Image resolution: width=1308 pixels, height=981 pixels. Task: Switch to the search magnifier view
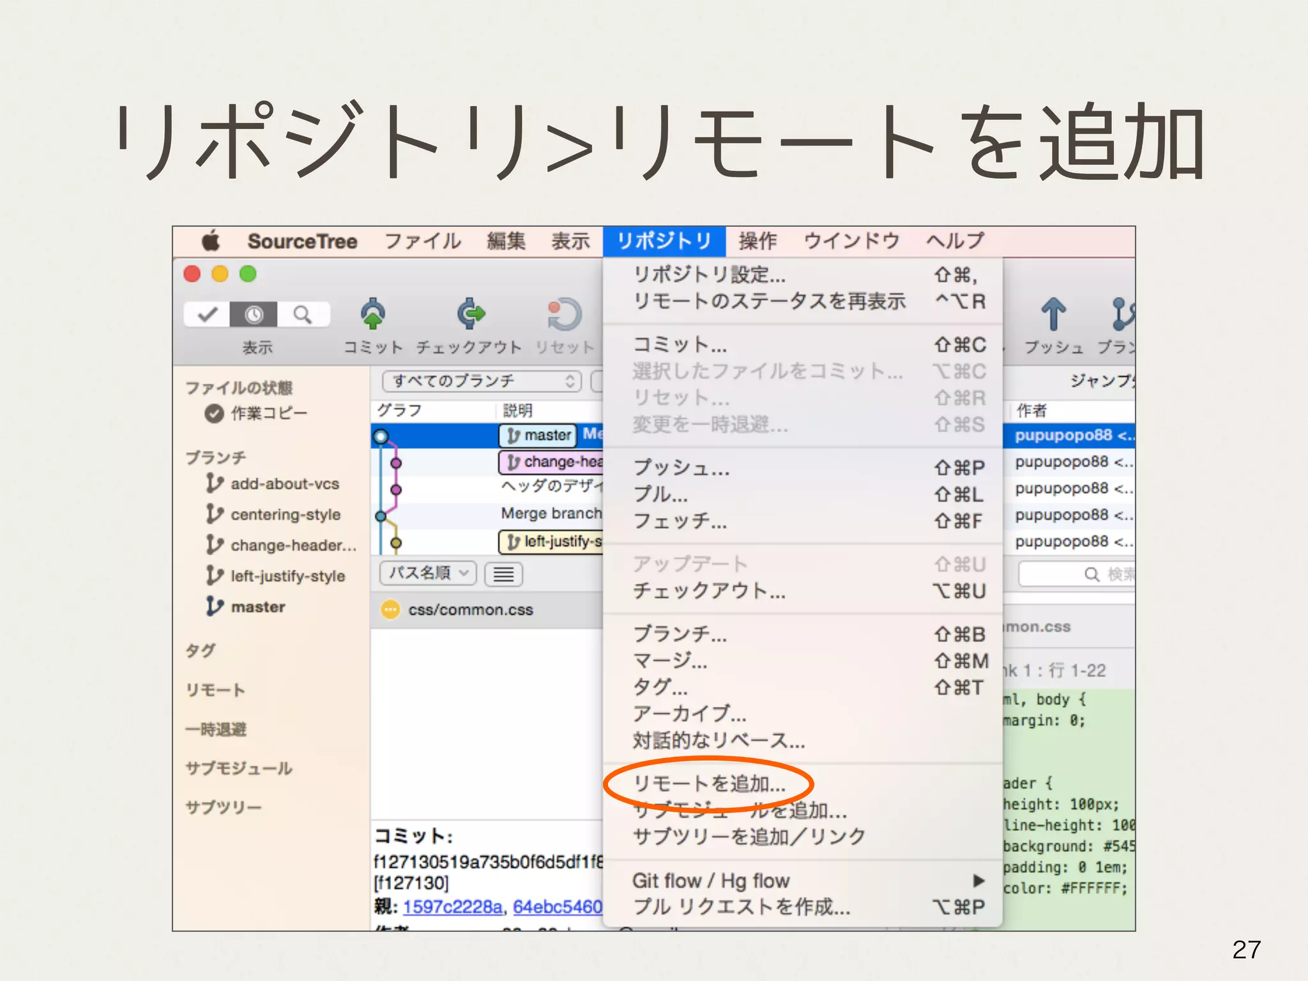click(x=302, y=314)
